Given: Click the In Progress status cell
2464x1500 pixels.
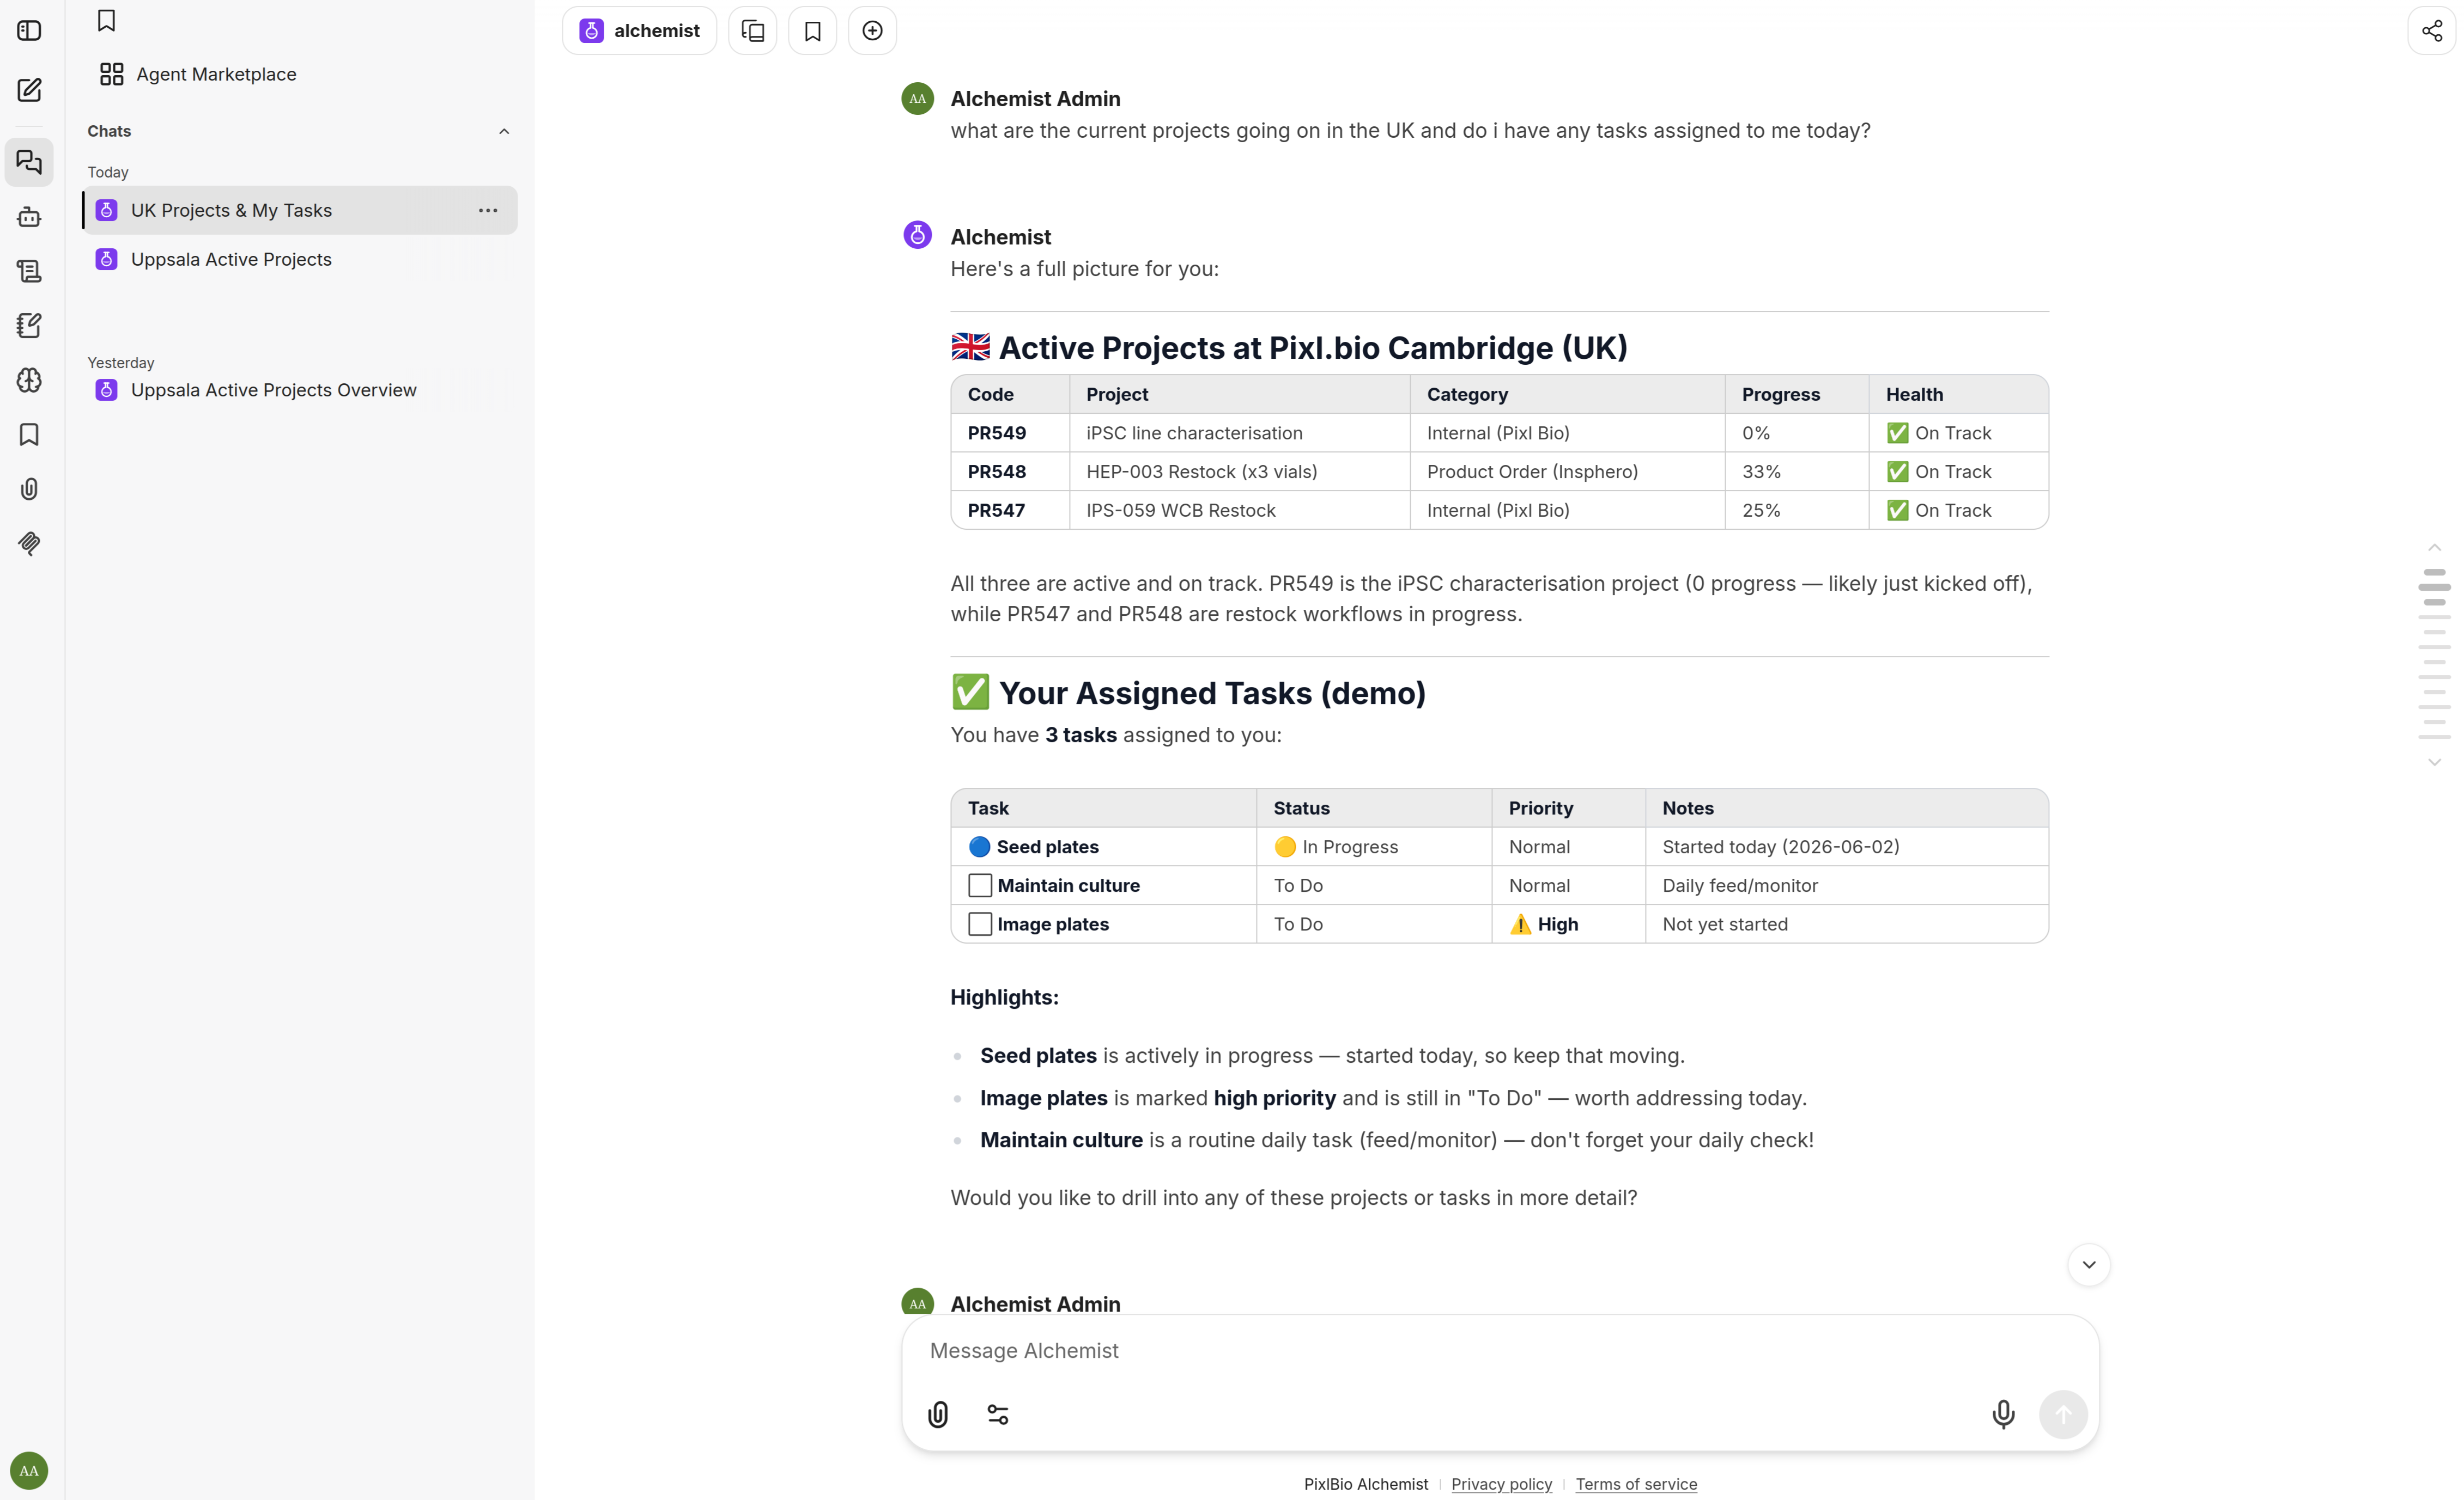Looking at the screenshot, I should pos(1374,847).
